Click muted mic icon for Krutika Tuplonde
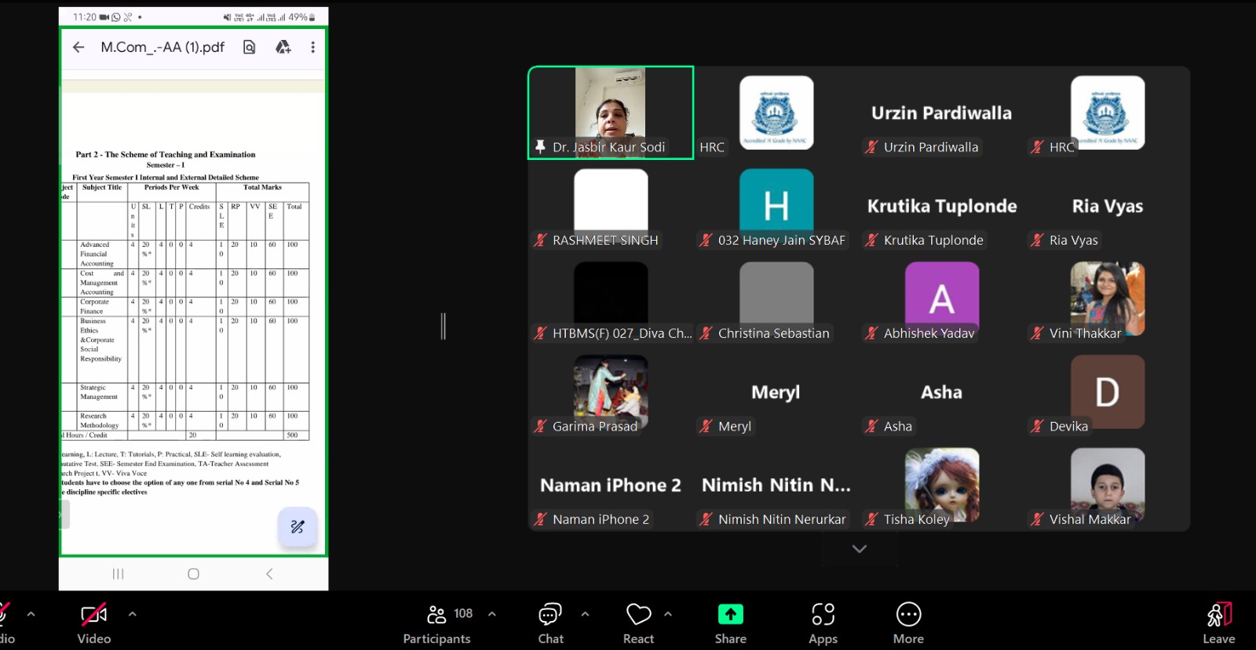 click(x=871, y=240)
